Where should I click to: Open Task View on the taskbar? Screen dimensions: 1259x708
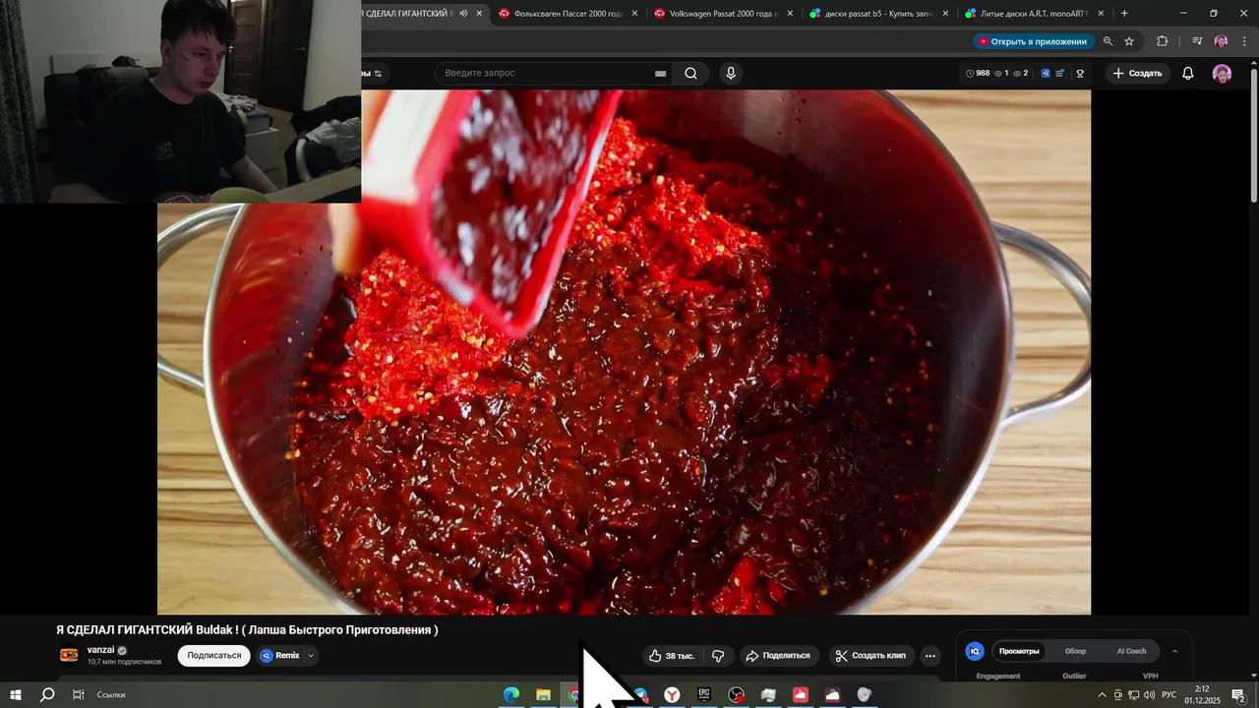coord(78,695)
